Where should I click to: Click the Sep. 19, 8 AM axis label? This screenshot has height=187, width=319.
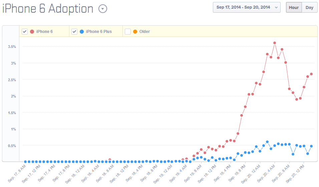(193, 174)
